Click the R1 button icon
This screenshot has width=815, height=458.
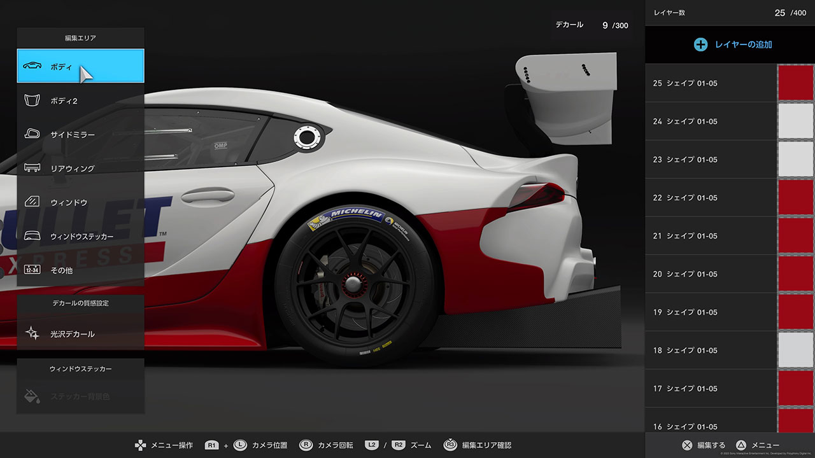pyautogui.click(x=212, y=445)
